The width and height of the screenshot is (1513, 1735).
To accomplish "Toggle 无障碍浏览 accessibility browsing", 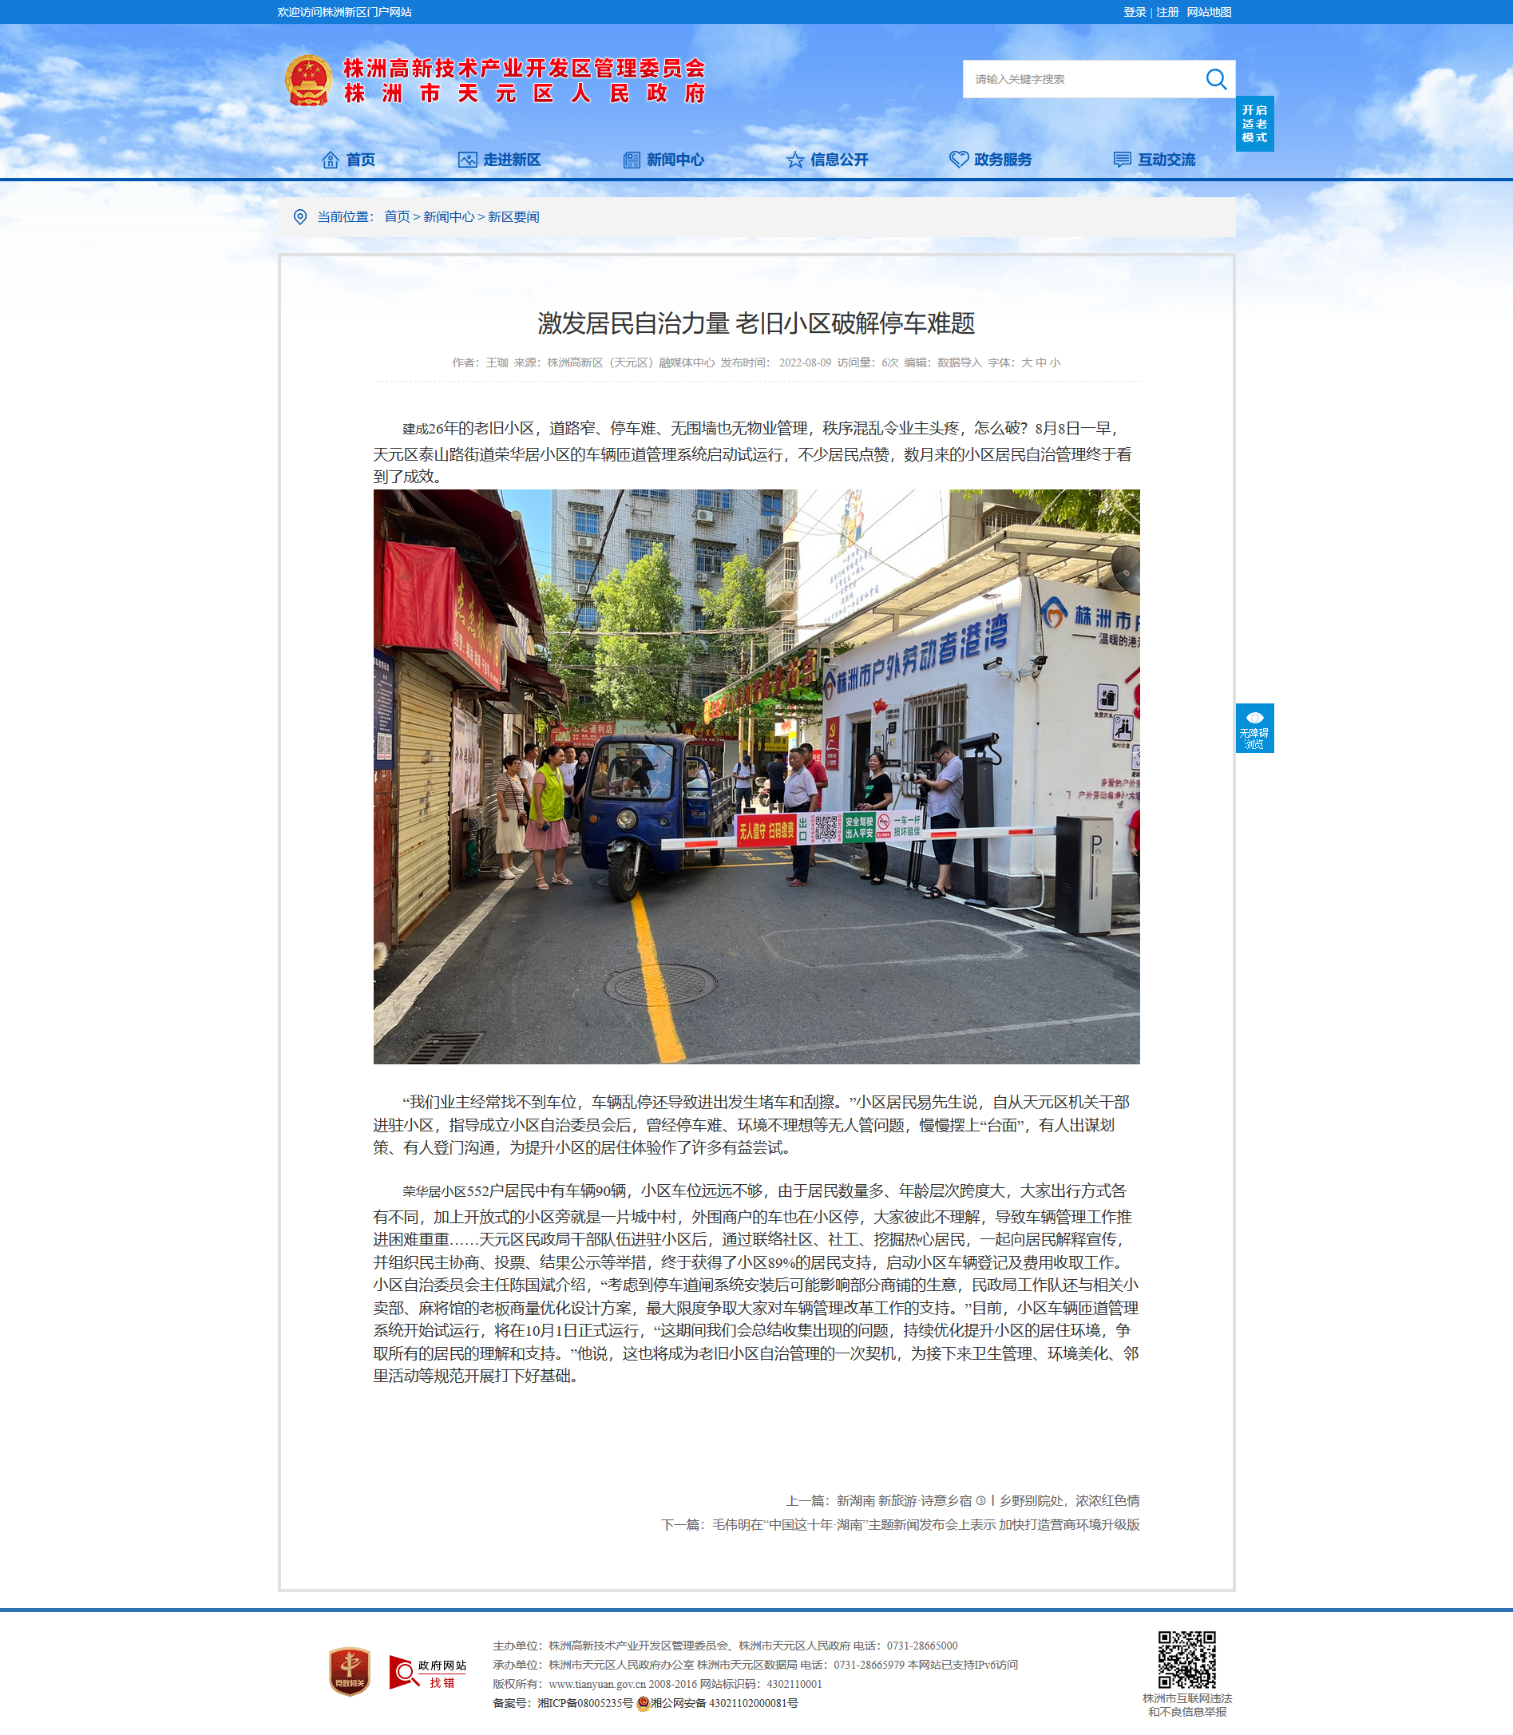I will (x=1254, y=727).
